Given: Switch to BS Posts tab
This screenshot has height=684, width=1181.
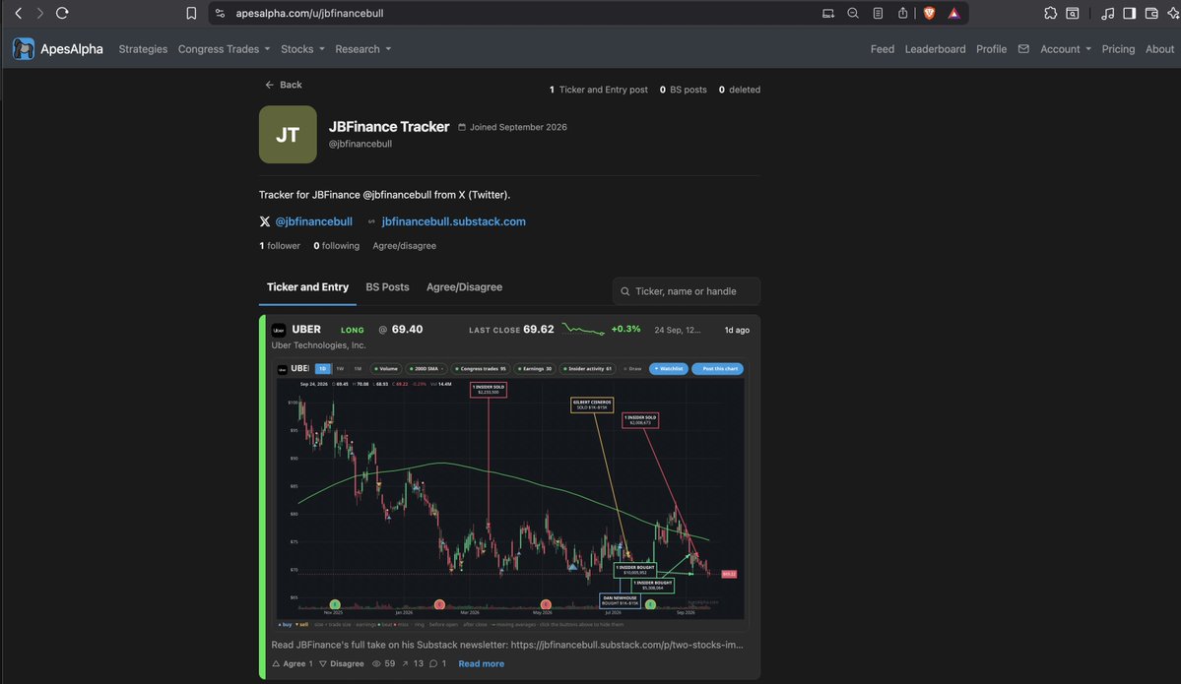Looking at the screenshot, I should click(387, 287).
